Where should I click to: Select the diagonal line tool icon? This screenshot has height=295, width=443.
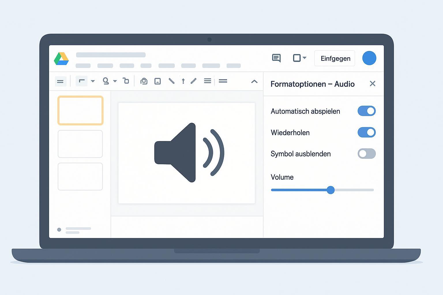coord(172,81)
